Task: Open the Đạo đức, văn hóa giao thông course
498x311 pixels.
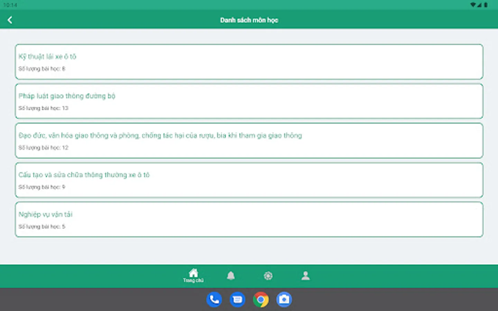Action: coord(249,141)
